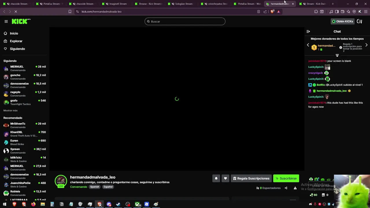Close the hermandadmalvada tab
Image resolution: width=370 pixels, height=208 pixels.
click(x=293, y=4)
